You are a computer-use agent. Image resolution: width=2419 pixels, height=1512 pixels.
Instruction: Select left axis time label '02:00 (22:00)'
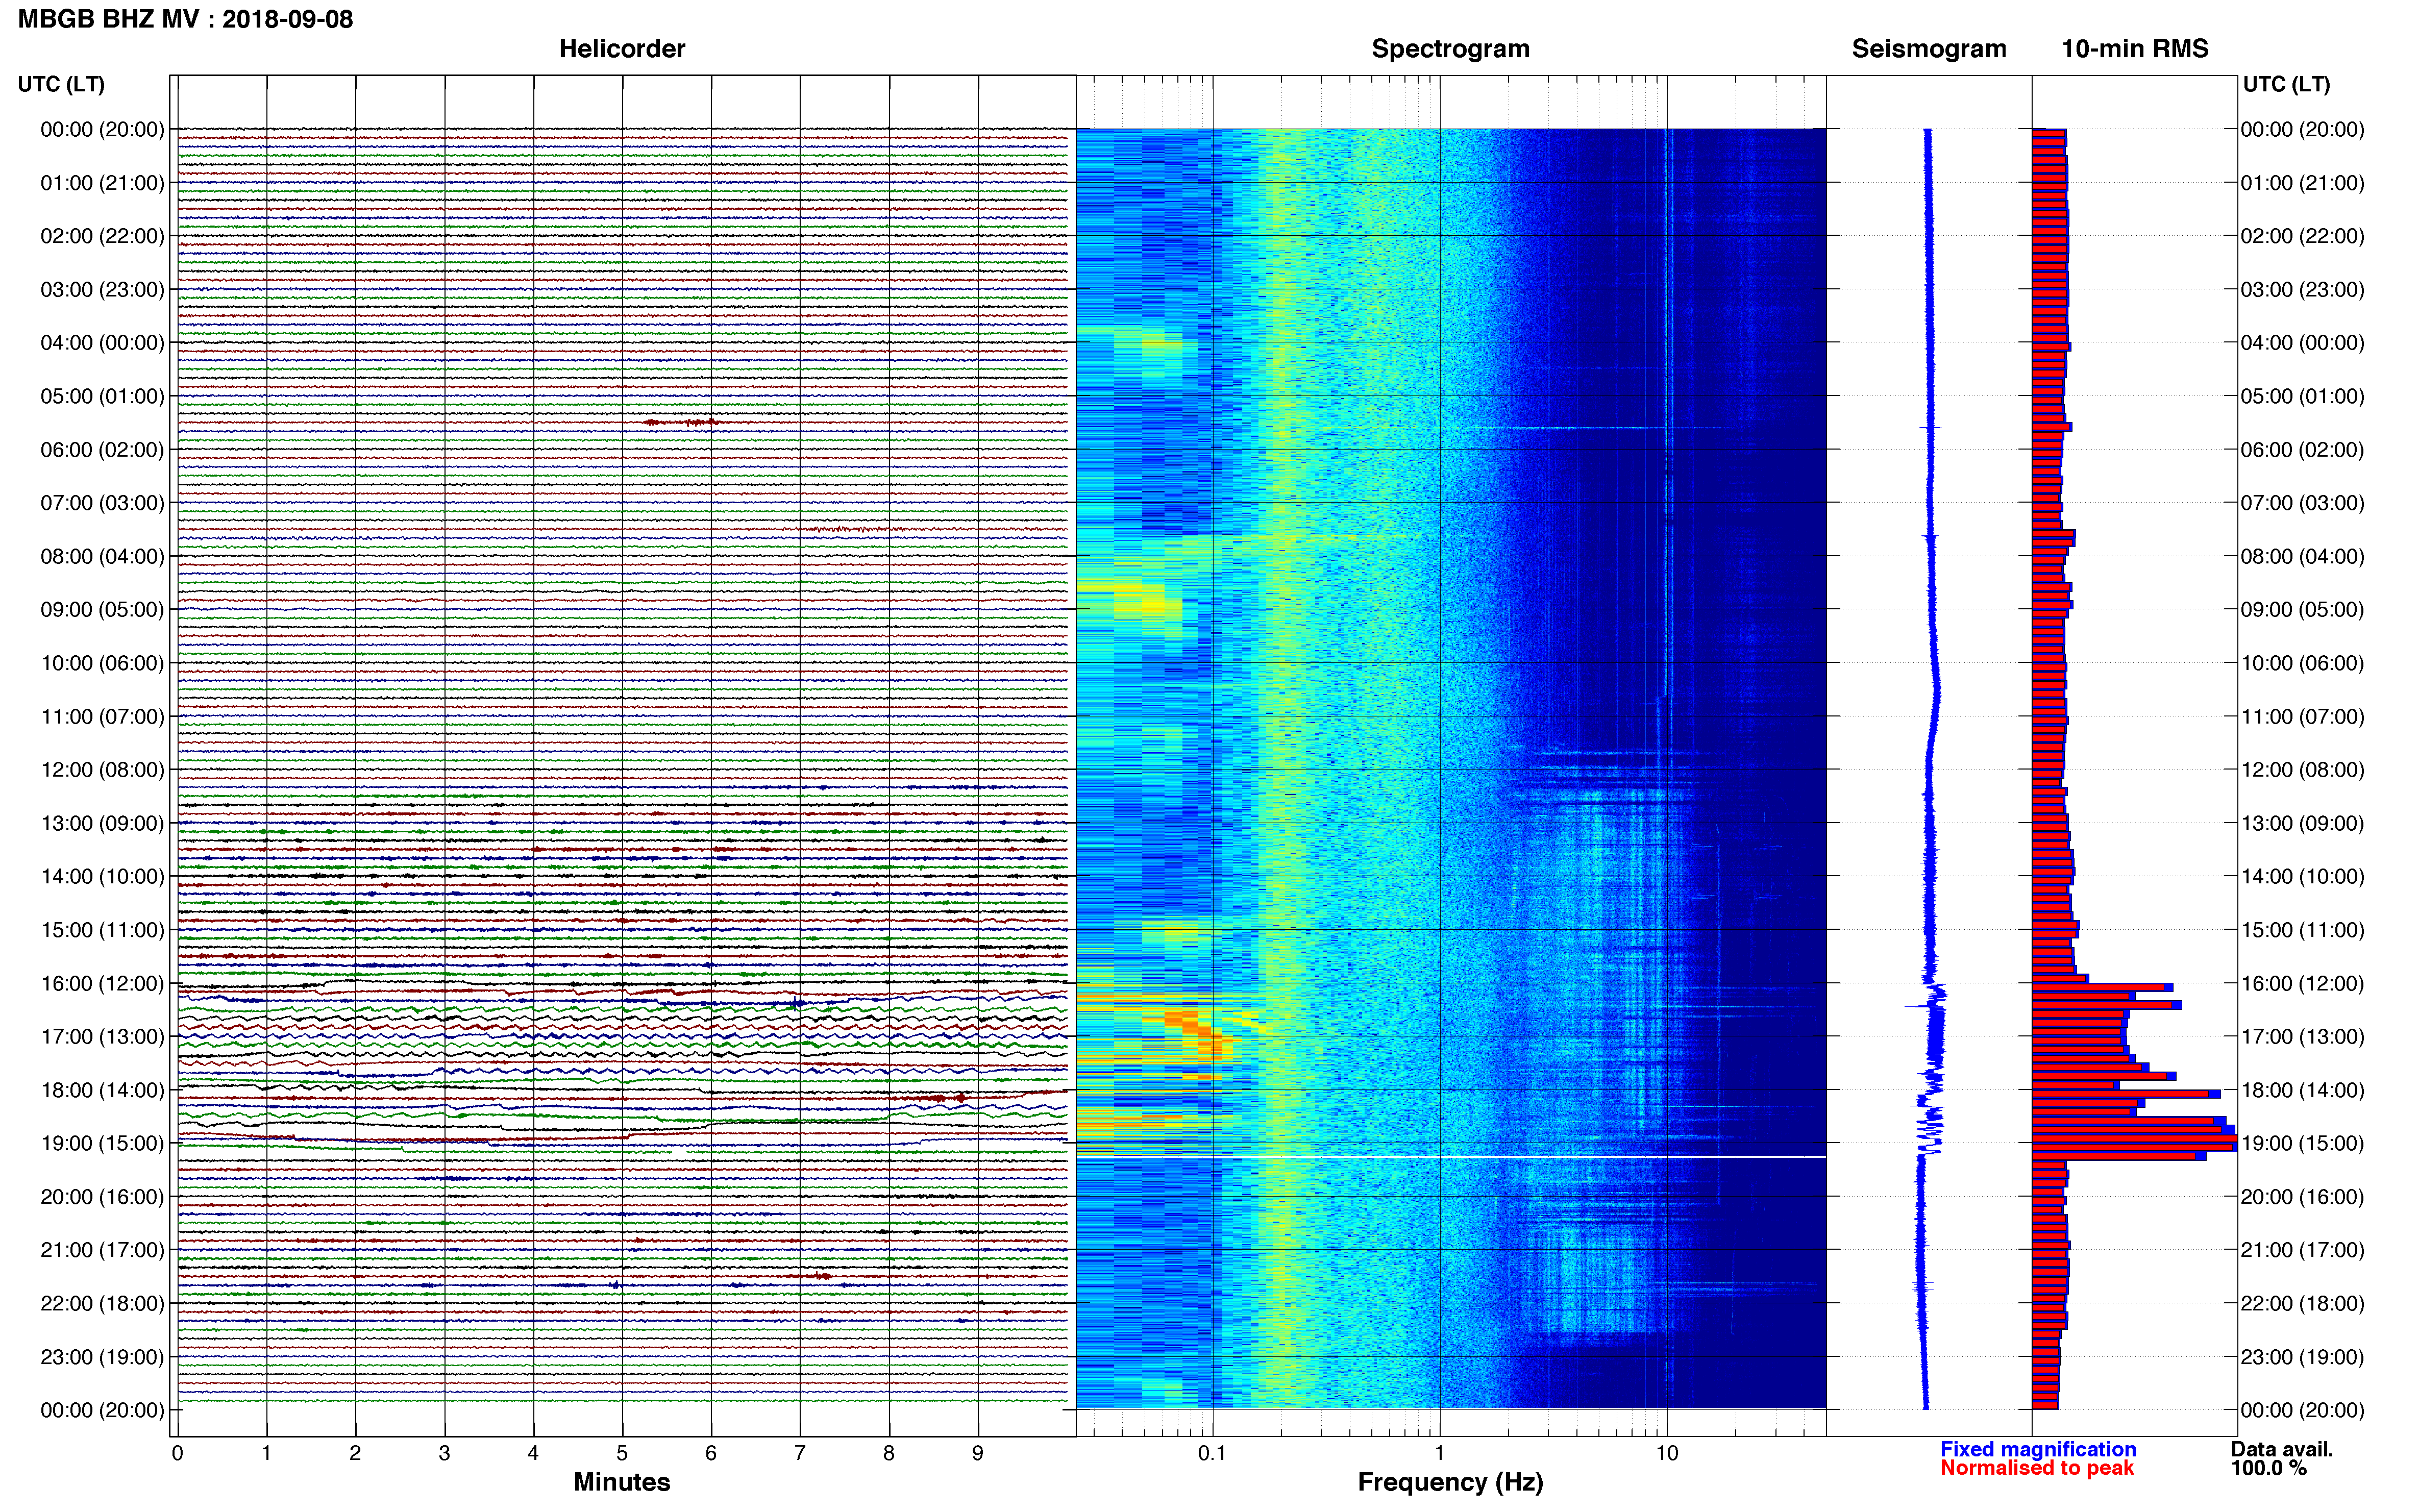click(x=102, y=236)
